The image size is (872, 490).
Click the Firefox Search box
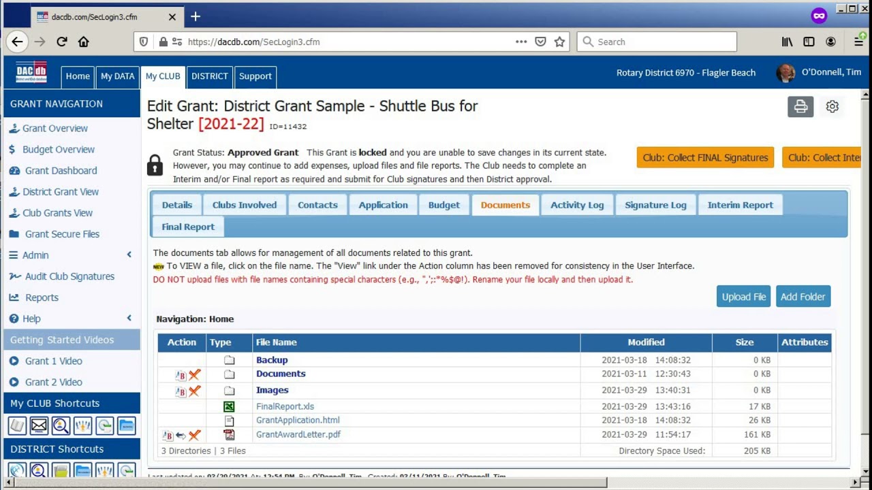pos(657,42)
